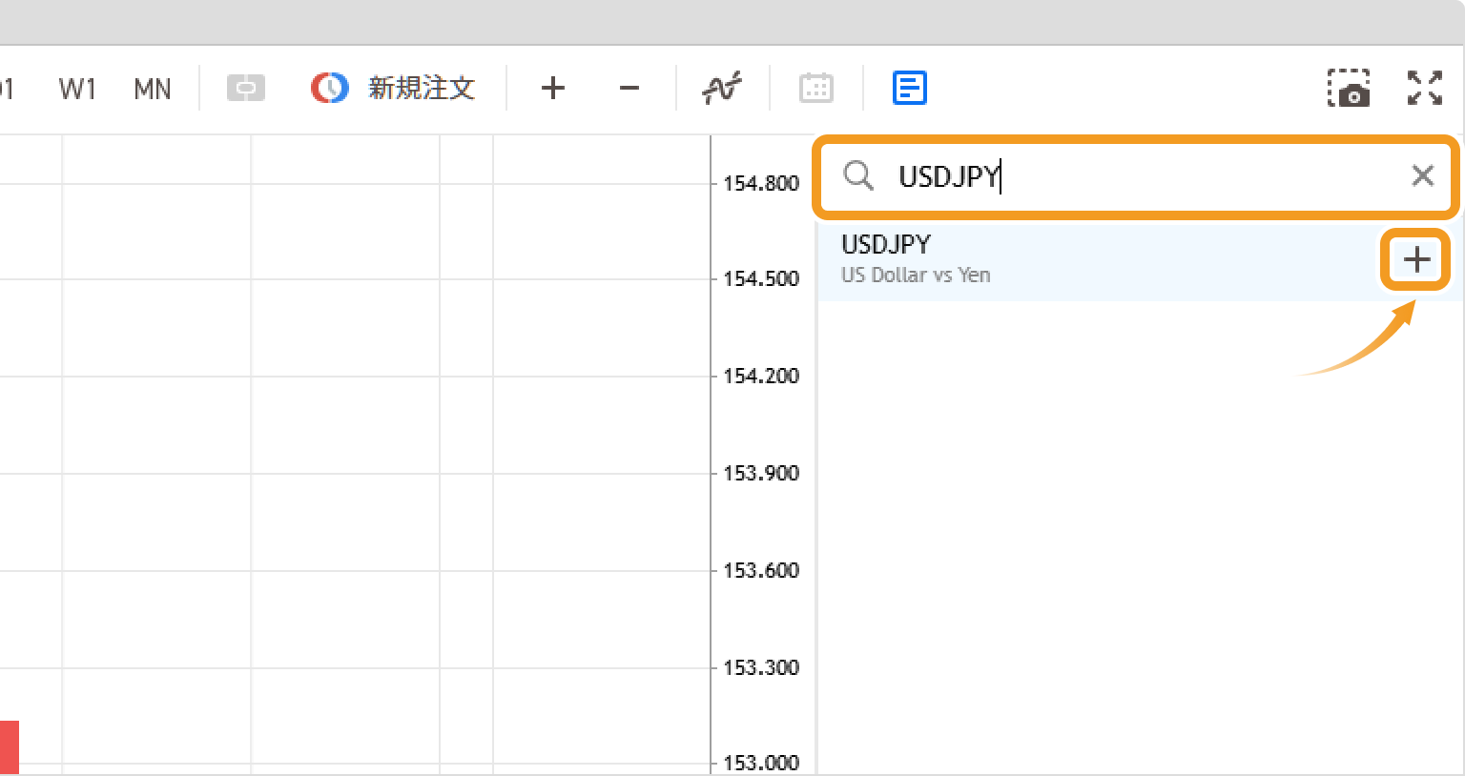Take a chart screenshot with camera icon
This screenshot has width=1465, height=776.
tap(1349, 89)
